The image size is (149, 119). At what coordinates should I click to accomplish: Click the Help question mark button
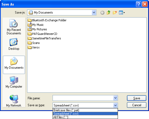tap(139, 4)
